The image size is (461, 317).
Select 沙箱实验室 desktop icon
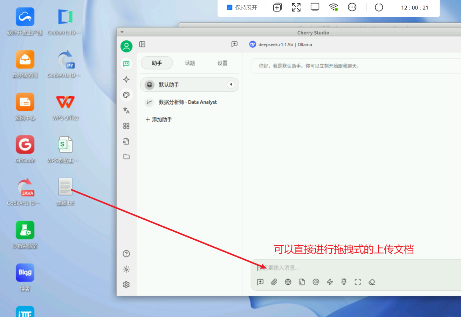25,235
